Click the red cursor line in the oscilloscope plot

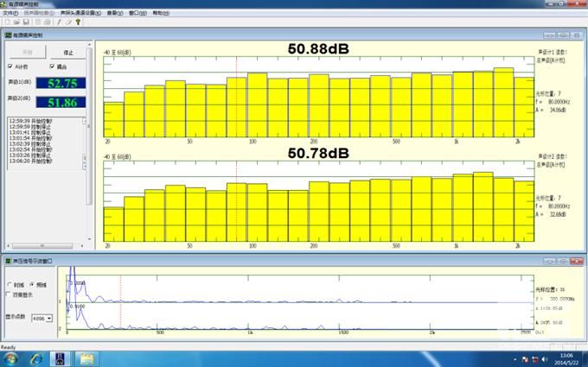point(120,302)
